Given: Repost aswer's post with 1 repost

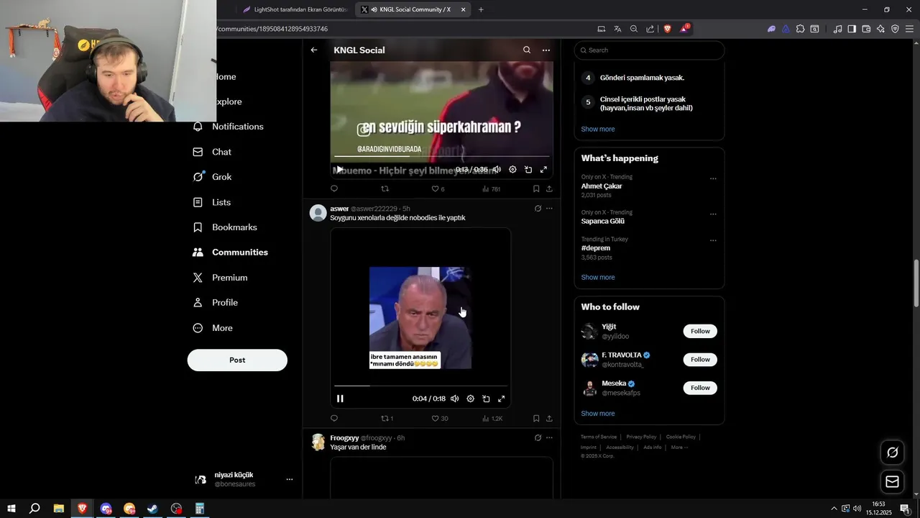Looking at the screenshot, I should [x=387, y=418].
